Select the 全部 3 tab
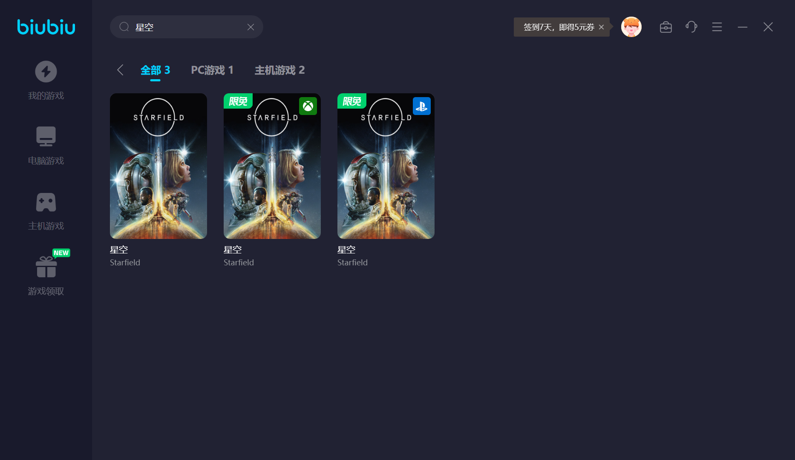795x460 pixels. (x=156, y=70)
